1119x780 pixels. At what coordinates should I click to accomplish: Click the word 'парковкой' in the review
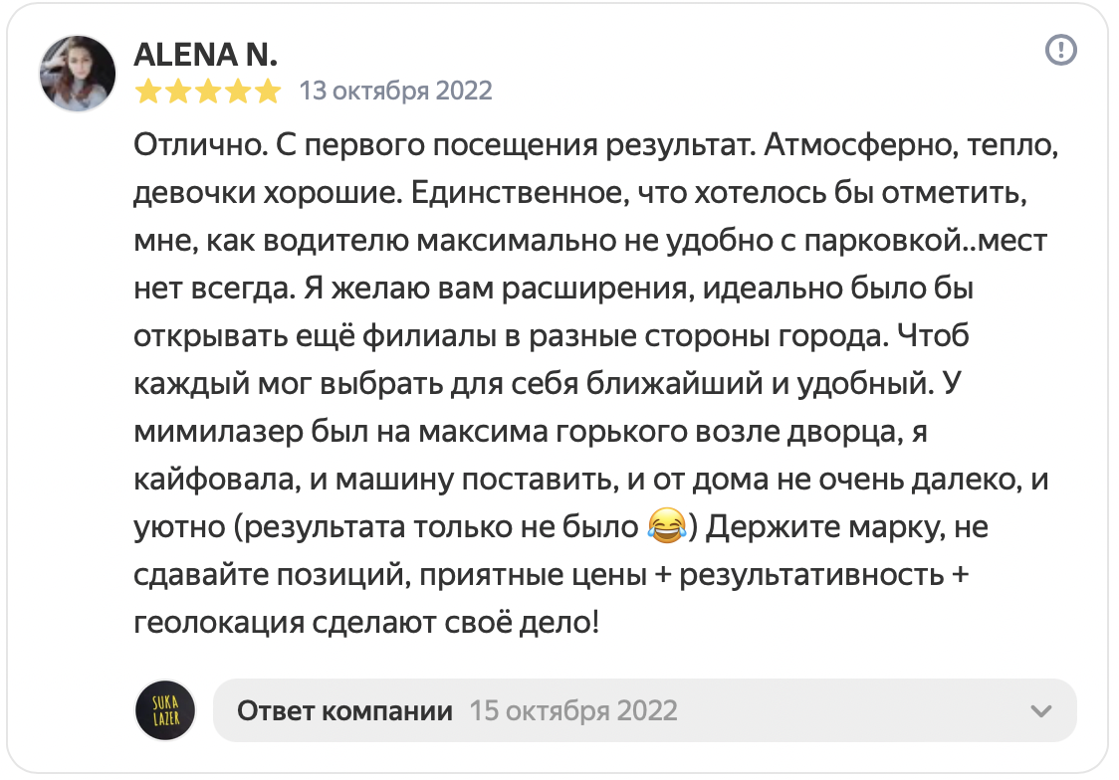pyautogui.click(x=882, y=241)
